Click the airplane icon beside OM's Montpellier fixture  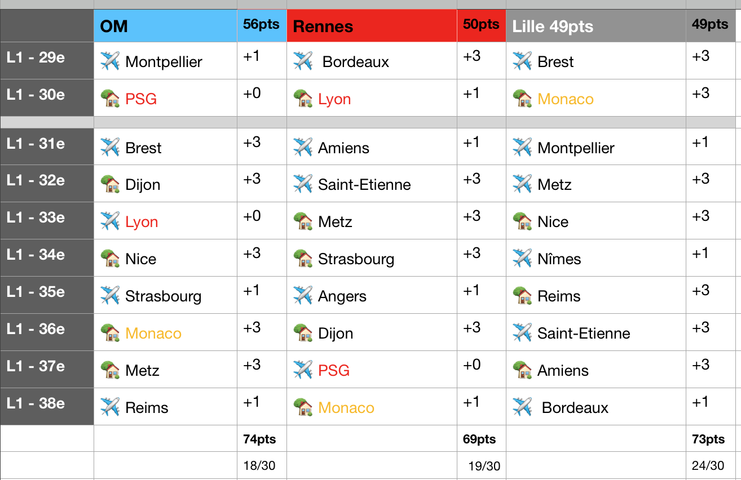click(110, 61)
